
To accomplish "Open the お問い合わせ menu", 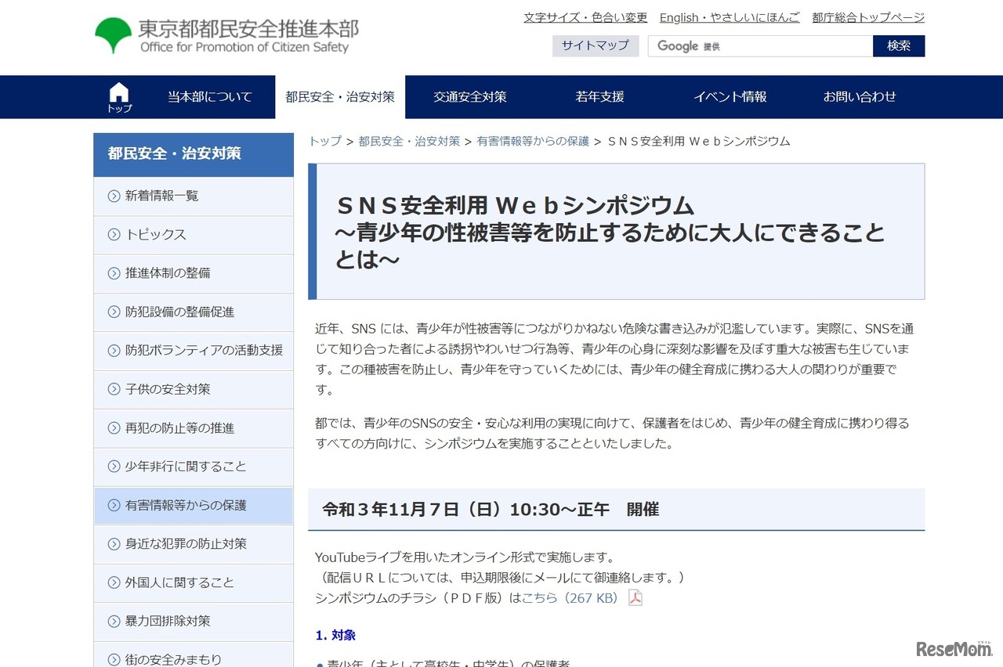I will tap(859, 97).
